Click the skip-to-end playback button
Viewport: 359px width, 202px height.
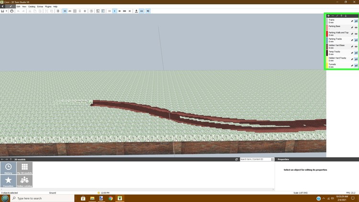coord(130,11)
